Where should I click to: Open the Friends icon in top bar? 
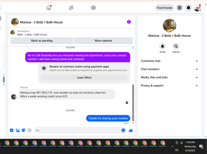pyautogui.click(x=71, y=8)
